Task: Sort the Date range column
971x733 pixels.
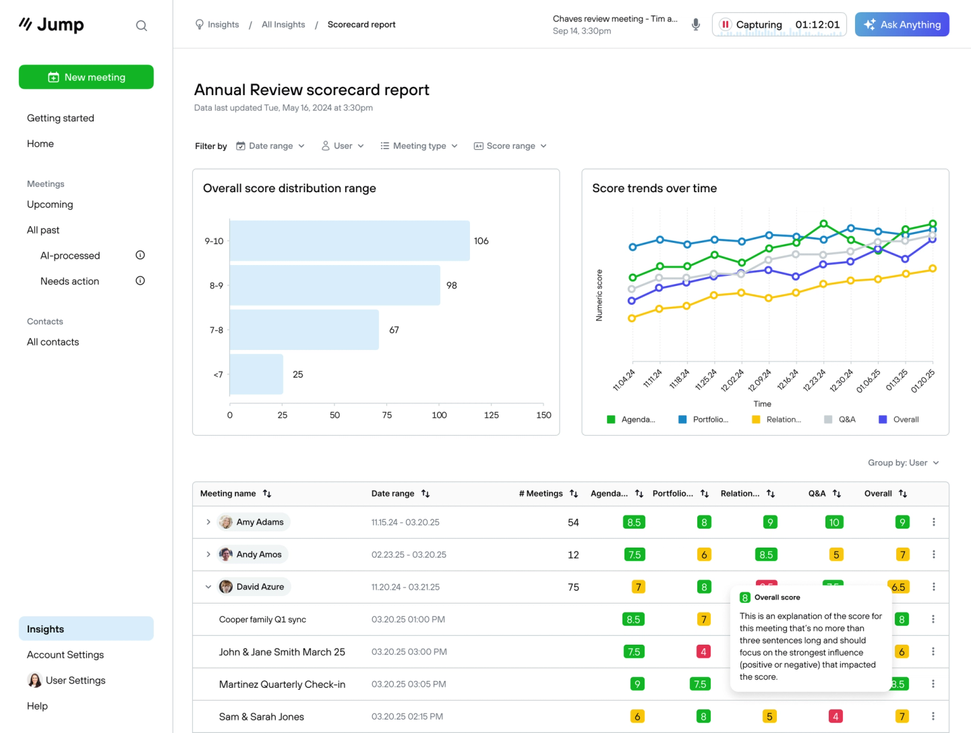Action: [x=426, y=493]
